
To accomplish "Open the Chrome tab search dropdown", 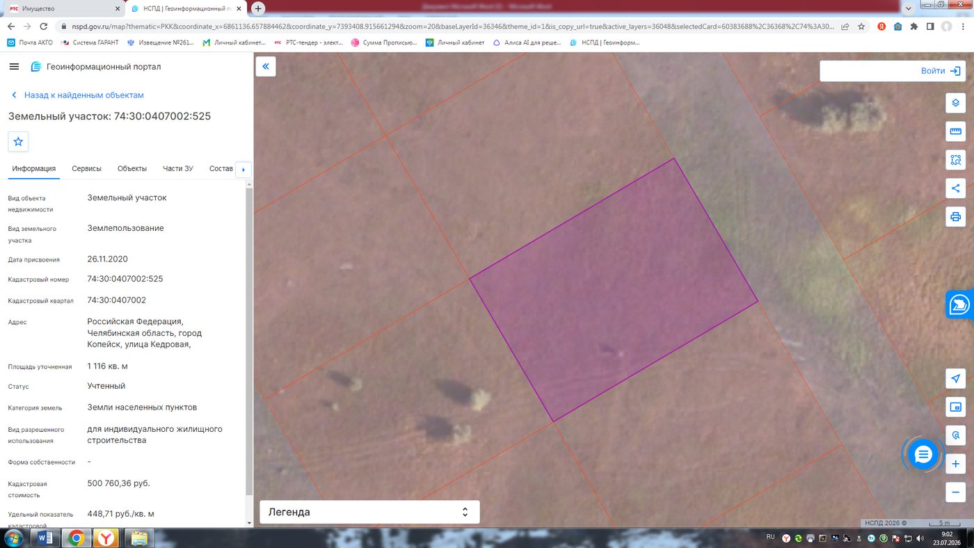I will pyautogui.click(x=908, y=8).
